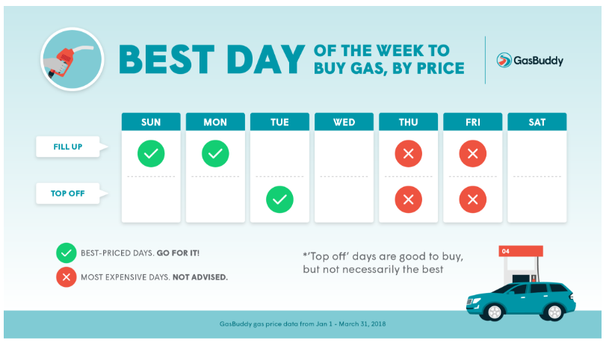
Task: Click the TOP OFF row label
Action: coord(68,194)
